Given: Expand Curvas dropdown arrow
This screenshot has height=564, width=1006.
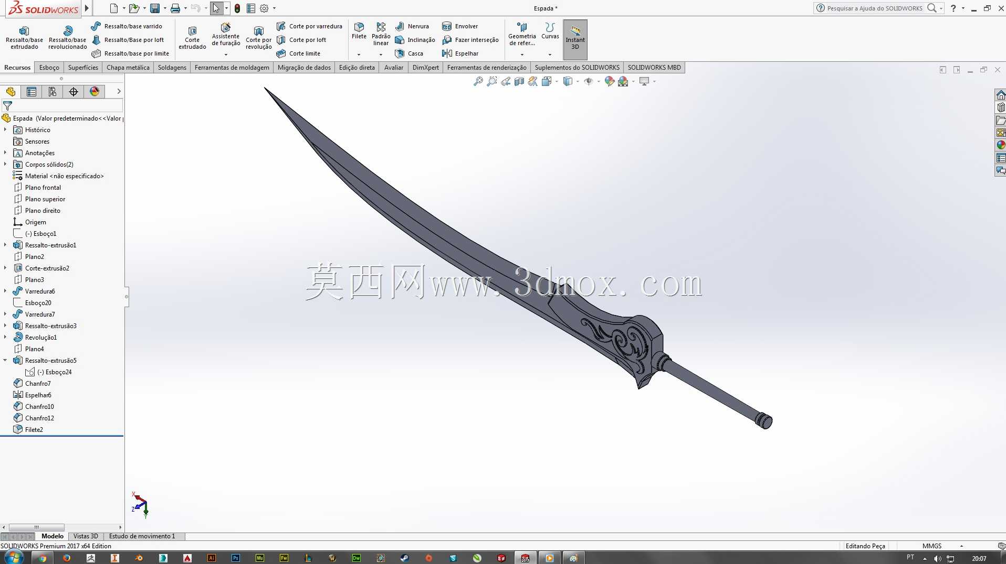Looking at the screenshot, I should [x=550, y=55].
